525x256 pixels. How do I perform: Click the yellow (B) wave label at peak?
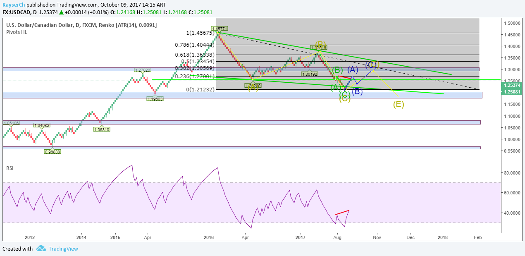coord(321,44)
